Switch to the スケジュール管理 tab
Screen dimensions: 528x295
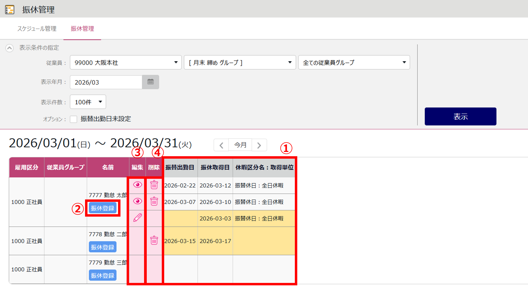coord(37,29)
